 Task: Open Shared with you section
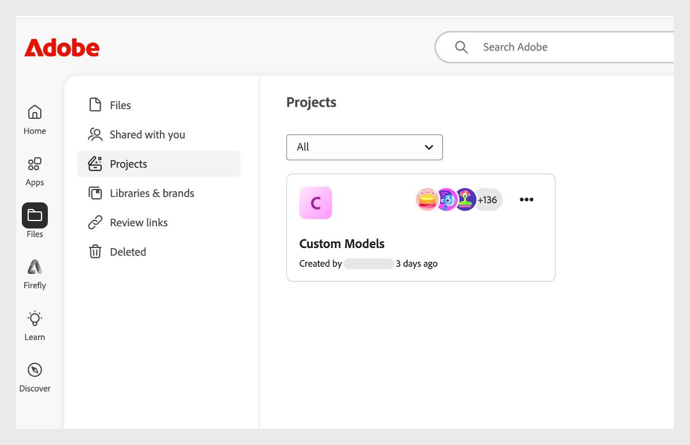point(147,134)
